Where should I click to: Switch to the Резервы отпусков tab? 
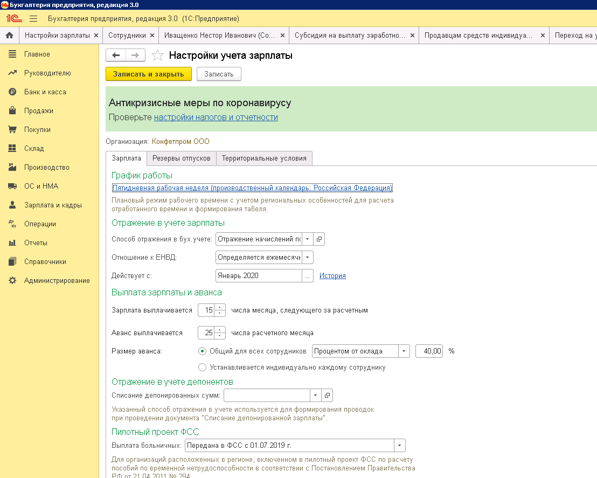[x=181, y=158]
